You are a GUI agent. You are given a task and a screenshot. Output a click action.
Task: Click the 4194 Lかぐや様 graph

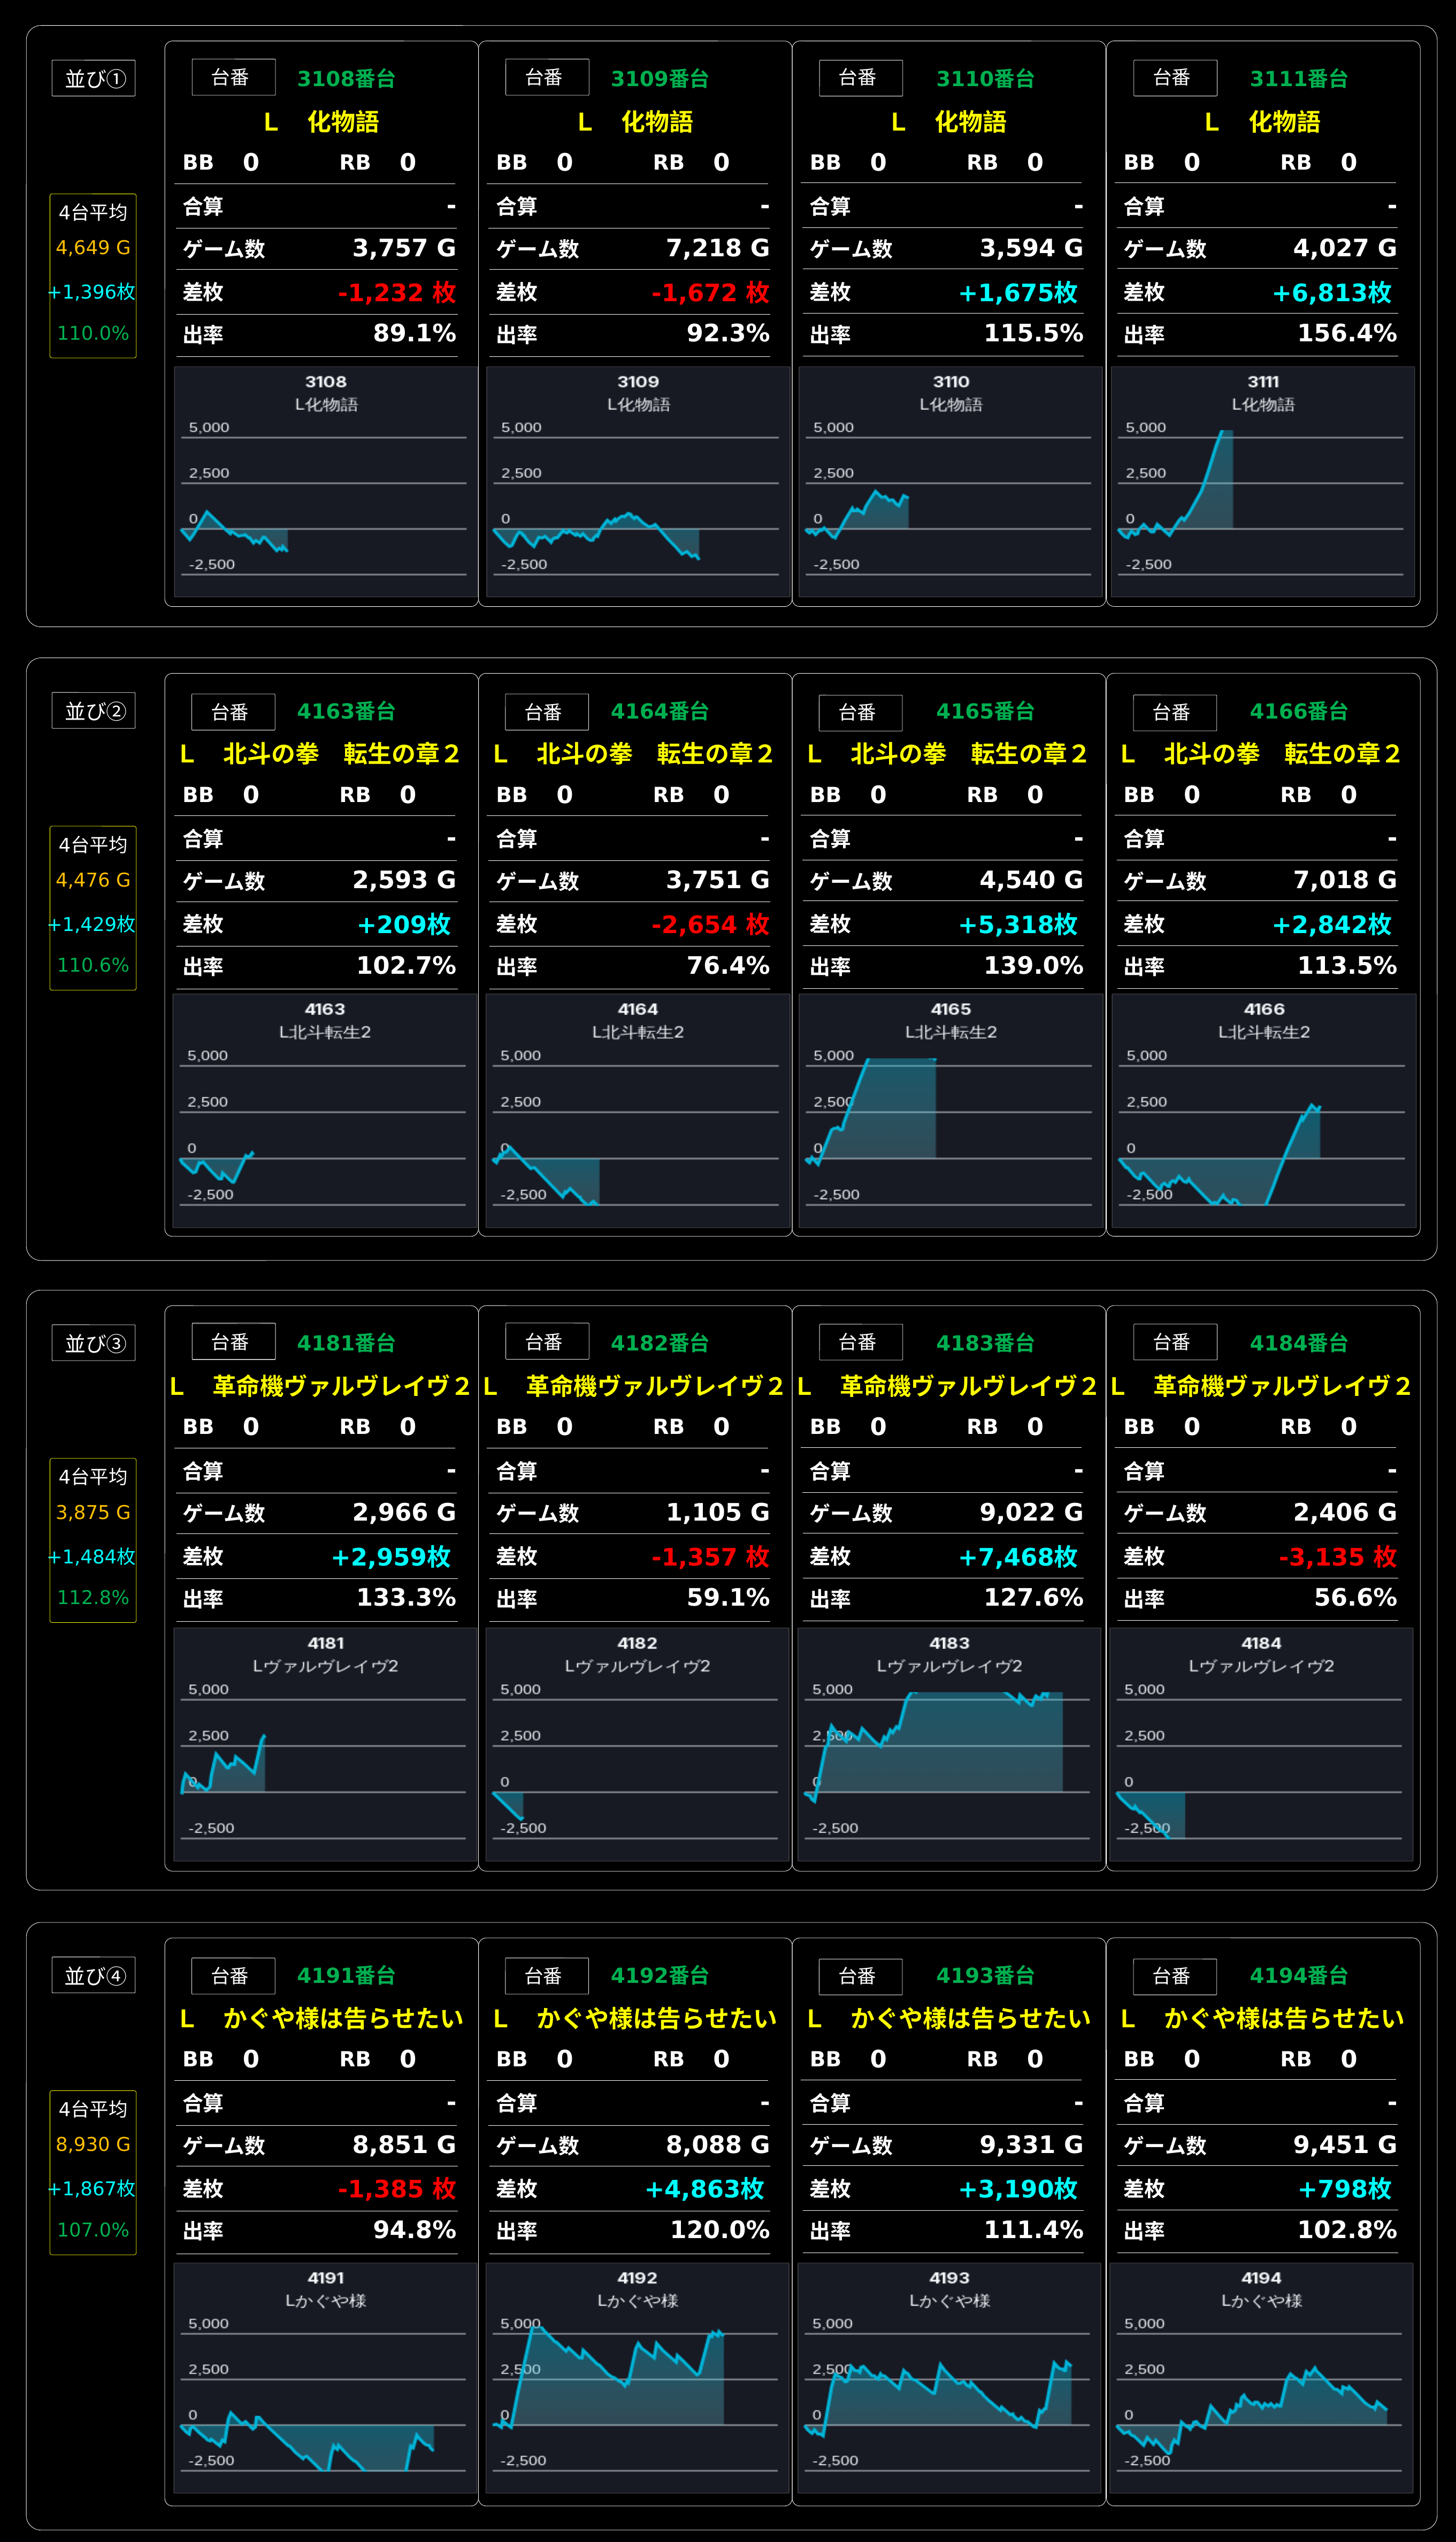(1262, 2379)
